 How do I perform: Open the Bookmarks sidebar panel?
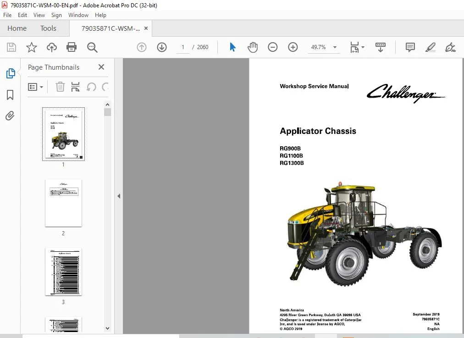click(x=10, y=95)
